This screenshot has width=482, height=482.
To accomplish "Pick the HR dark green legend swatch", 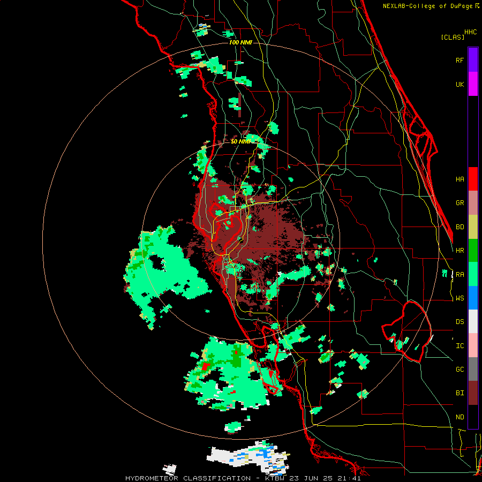I will tap(473, 251).
